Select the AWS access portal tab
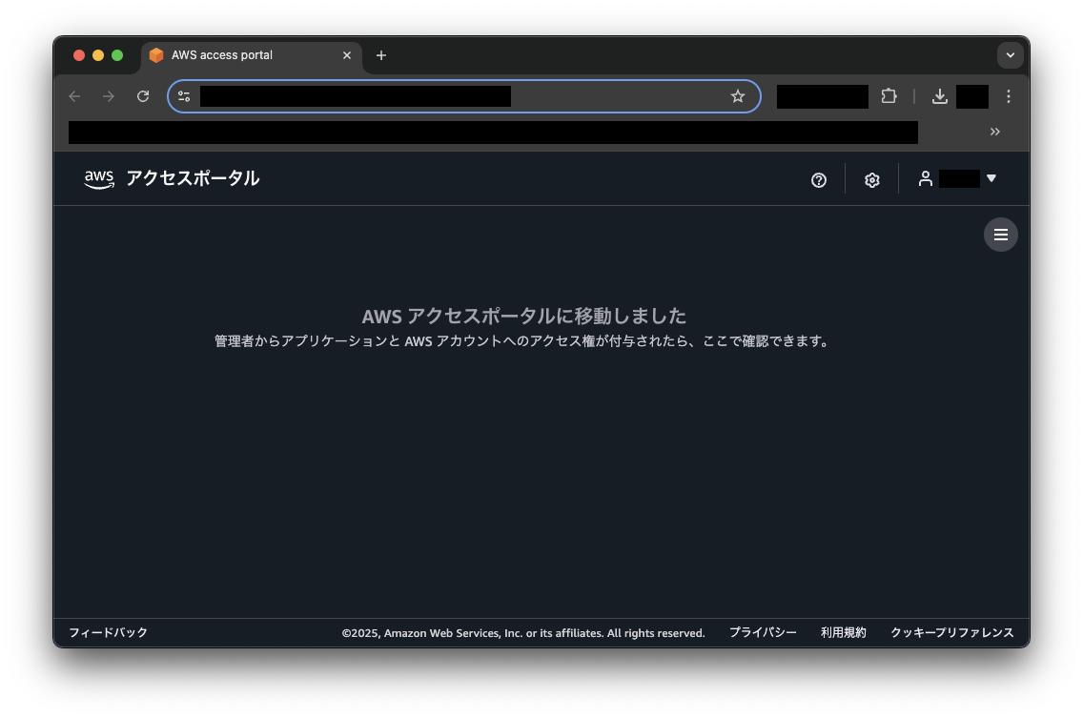The image size is (1083, 718). 252,55
